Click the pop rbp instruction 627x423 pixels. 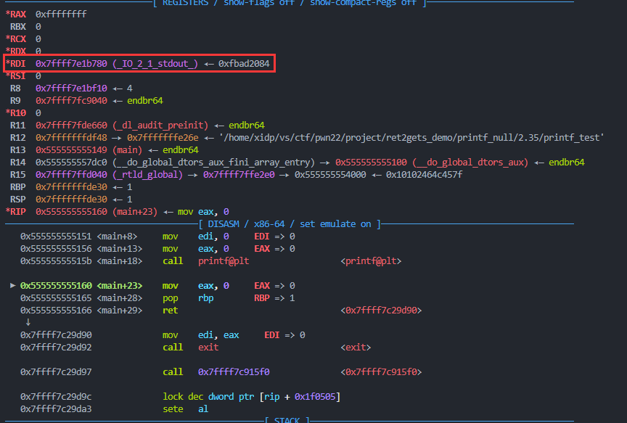tap(188, 298)
